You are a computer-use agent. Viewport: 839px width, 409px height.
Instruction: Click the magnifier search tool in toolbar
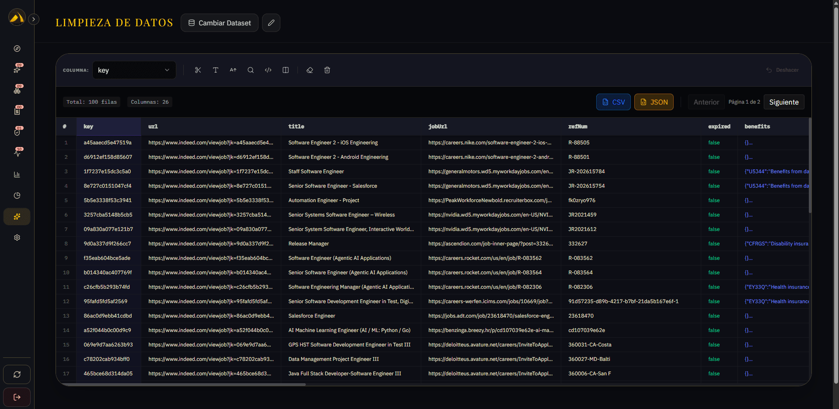250,70
